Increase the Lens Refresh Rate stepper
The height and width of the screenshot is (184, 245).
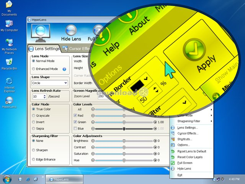45,95
